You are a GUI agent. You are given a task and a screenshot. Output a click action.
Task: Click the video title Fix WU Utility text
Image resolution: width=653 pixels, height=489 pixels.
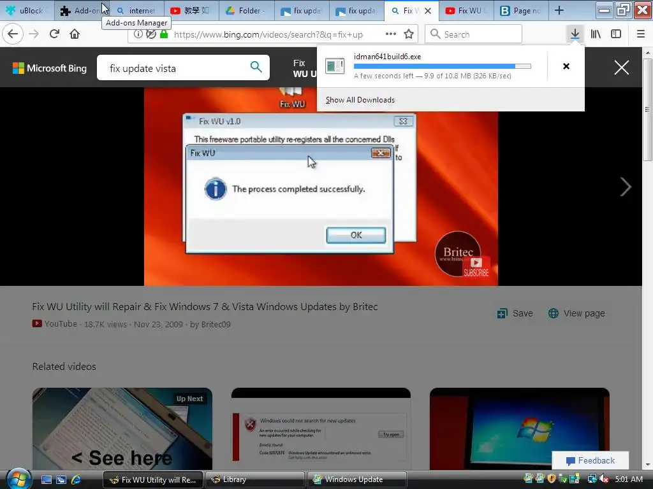tap(205, 306)
